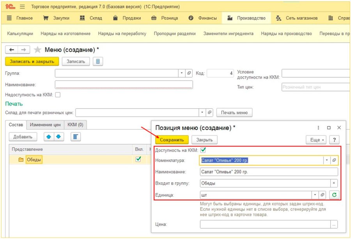This screenshot has height=239, width=351.
Task: Move selected row up with blue arrow
Action: click(49, 137)
